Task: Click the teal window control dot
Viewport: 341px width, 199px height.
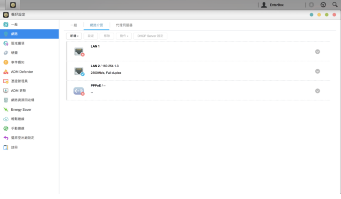Action: coord(311,15)
